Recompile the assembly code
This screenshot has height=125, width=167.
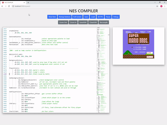pos(104,22)
